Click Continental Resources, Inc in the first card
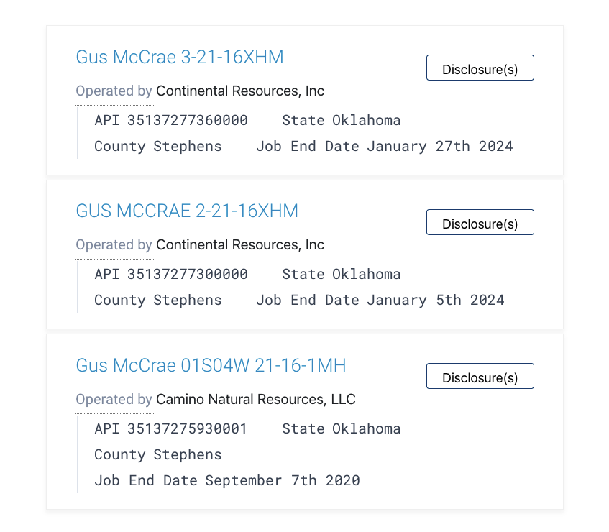This screenshot has width=609, height=532. pyautogui.click(x=240, y=91)
